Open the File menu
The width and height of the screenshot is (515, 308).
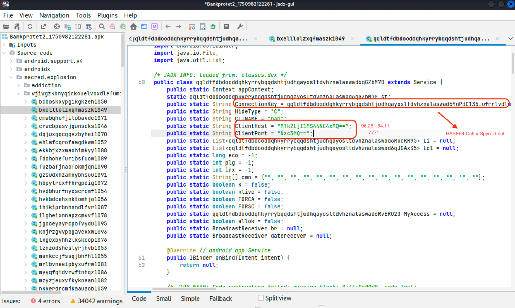click(8, 15)
